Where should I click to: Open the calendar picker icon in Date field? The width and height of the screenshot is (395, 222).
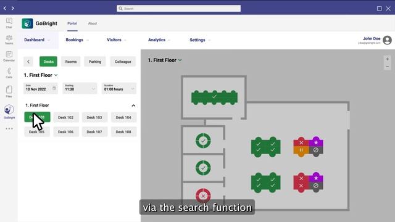point(54,88)
